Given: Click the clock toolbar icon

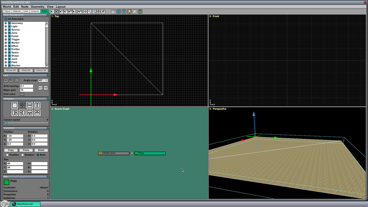Looking at the screenshot, I should point(135,11).
